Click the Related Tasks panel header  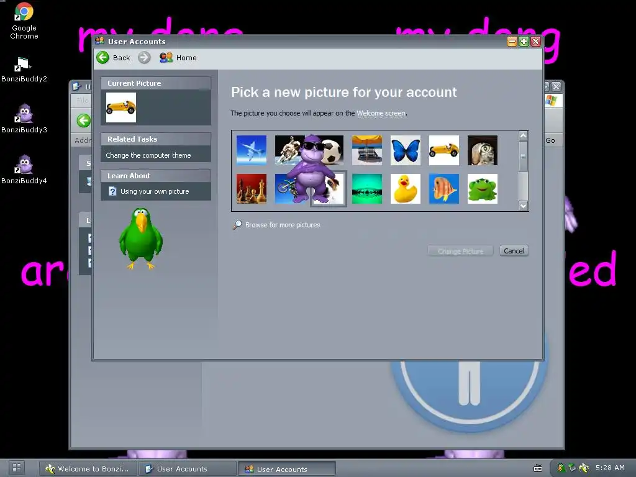[156, 139]
